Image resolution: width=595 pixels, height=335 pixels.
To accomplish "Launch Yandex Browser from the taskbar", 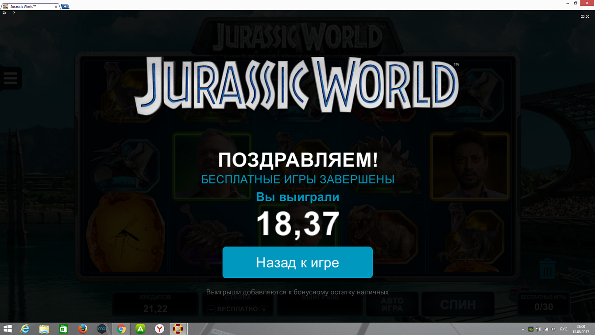I will coord(159,329).
